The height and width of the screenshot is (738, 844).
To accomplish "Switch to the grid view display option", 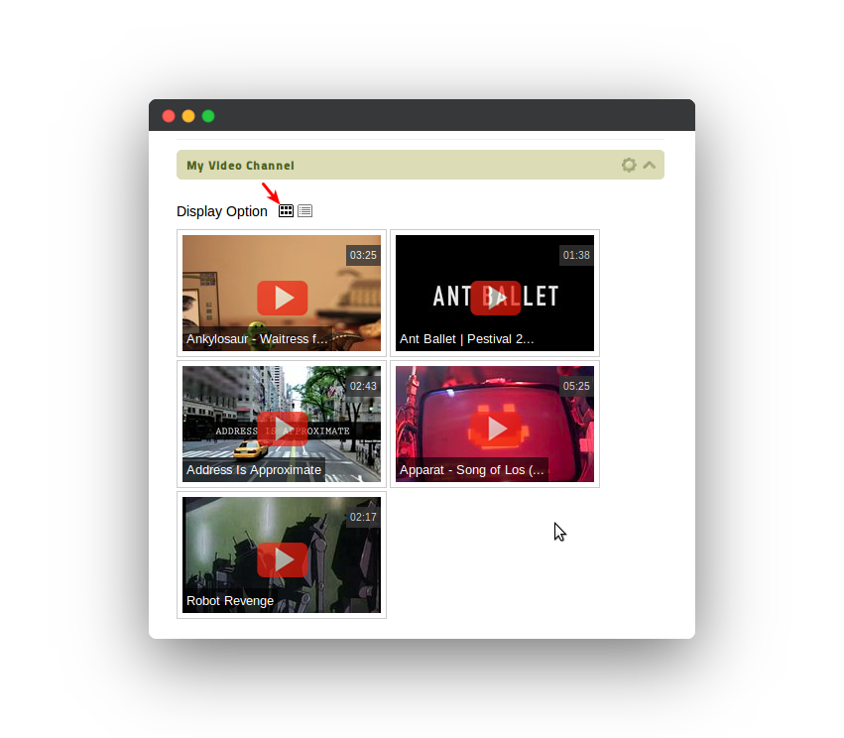I will (x=286, y=211).
